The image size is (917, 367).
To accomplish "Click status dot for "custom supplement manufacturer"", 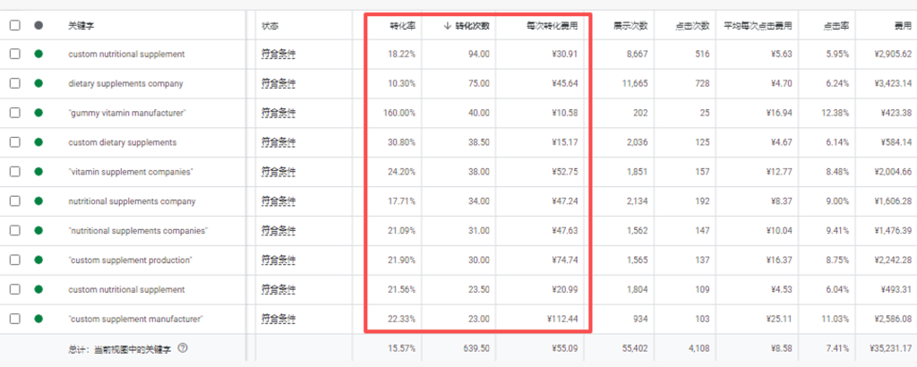I will pyautogui.click(x=39, y=320).
